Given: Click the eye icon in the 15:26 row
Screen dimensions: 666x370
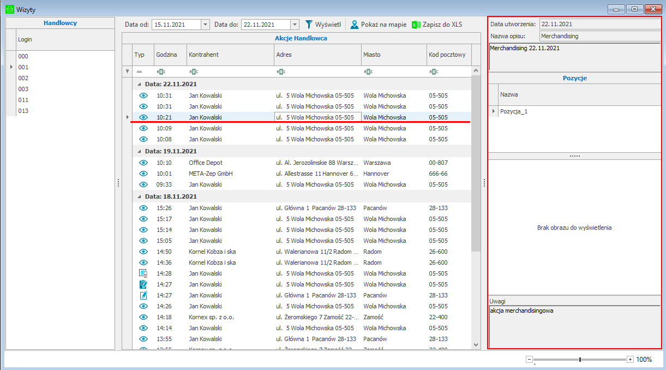Looking at the screenshot, I should click(143, 208).
